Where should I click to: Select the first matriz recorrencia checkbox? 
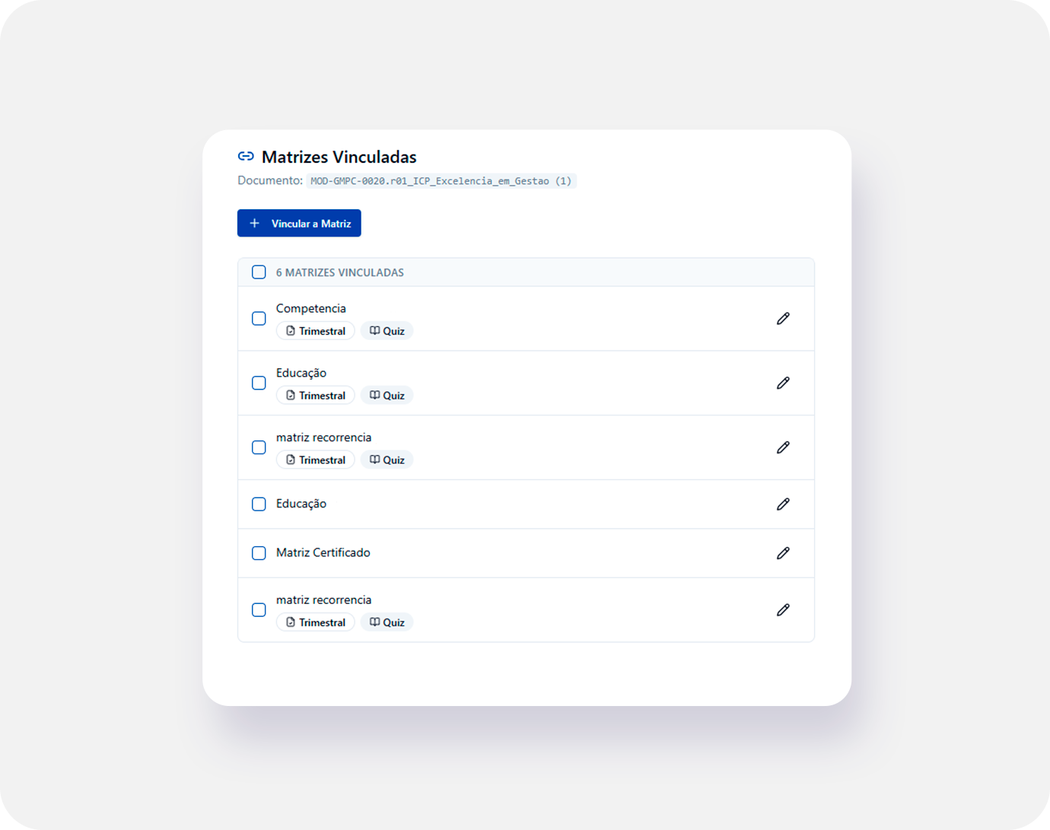(259, 447)
